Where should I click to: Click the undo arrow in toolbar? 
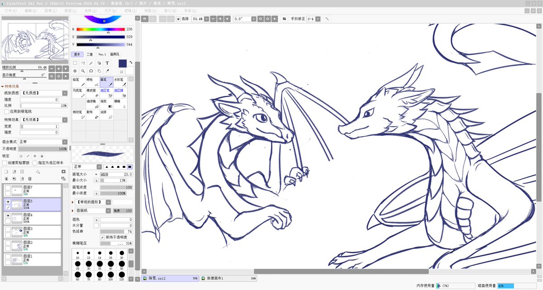point(145,19)
